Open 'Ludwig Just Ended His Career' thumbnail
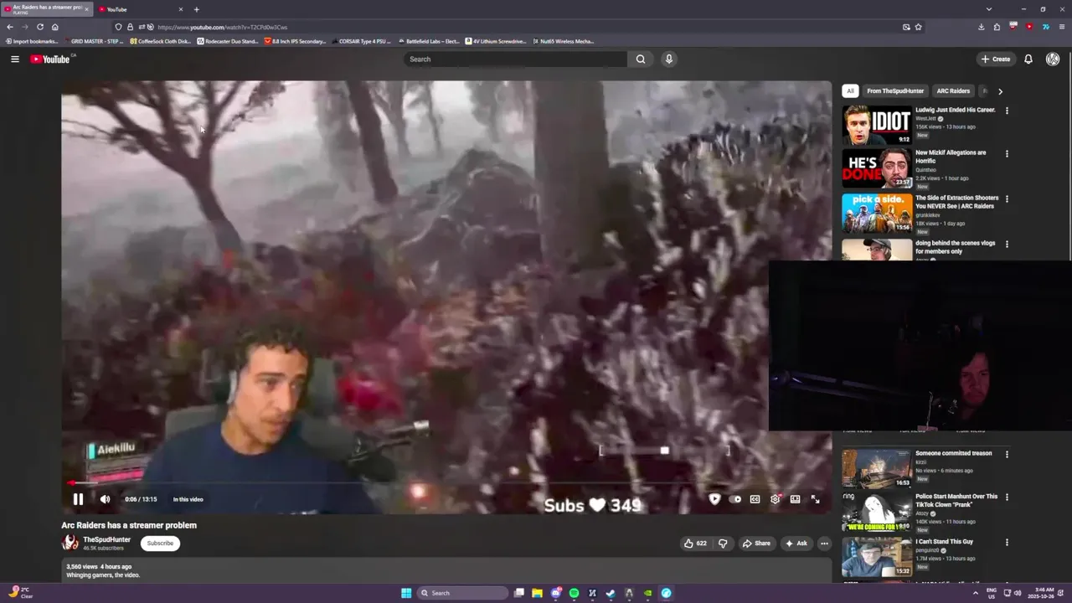 (877, 125)
